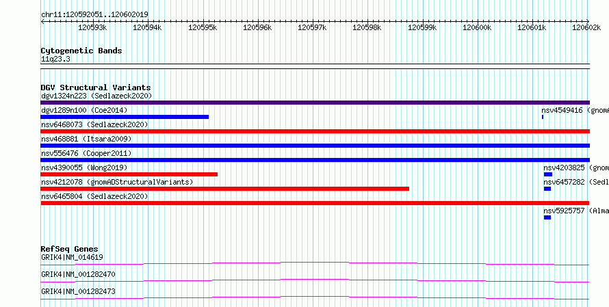Click the 120598k ruler tick label
This screenshot has height=307, width=609.
pos(367,27)
